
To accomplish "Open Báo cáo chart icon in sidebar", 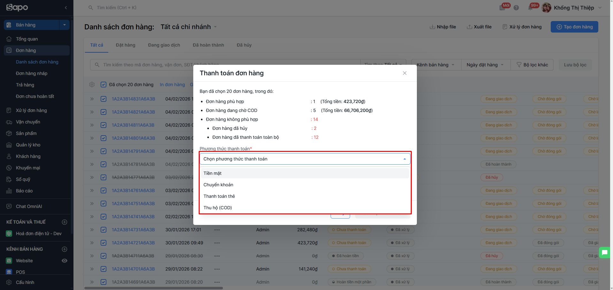I will (x=9, y=191).
